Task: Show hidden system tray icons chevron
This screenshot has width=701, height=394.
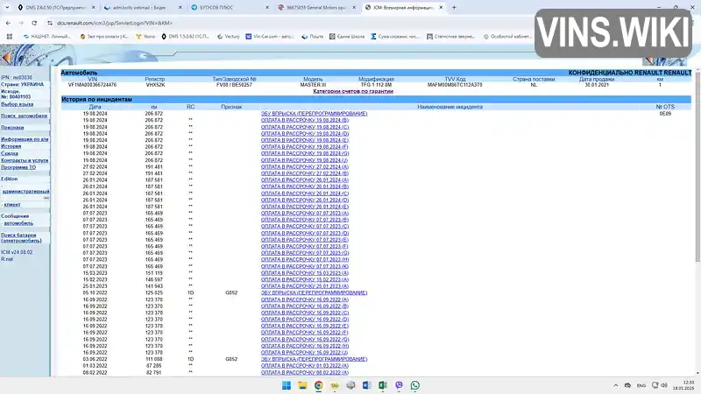Action: tap(616, 385)
